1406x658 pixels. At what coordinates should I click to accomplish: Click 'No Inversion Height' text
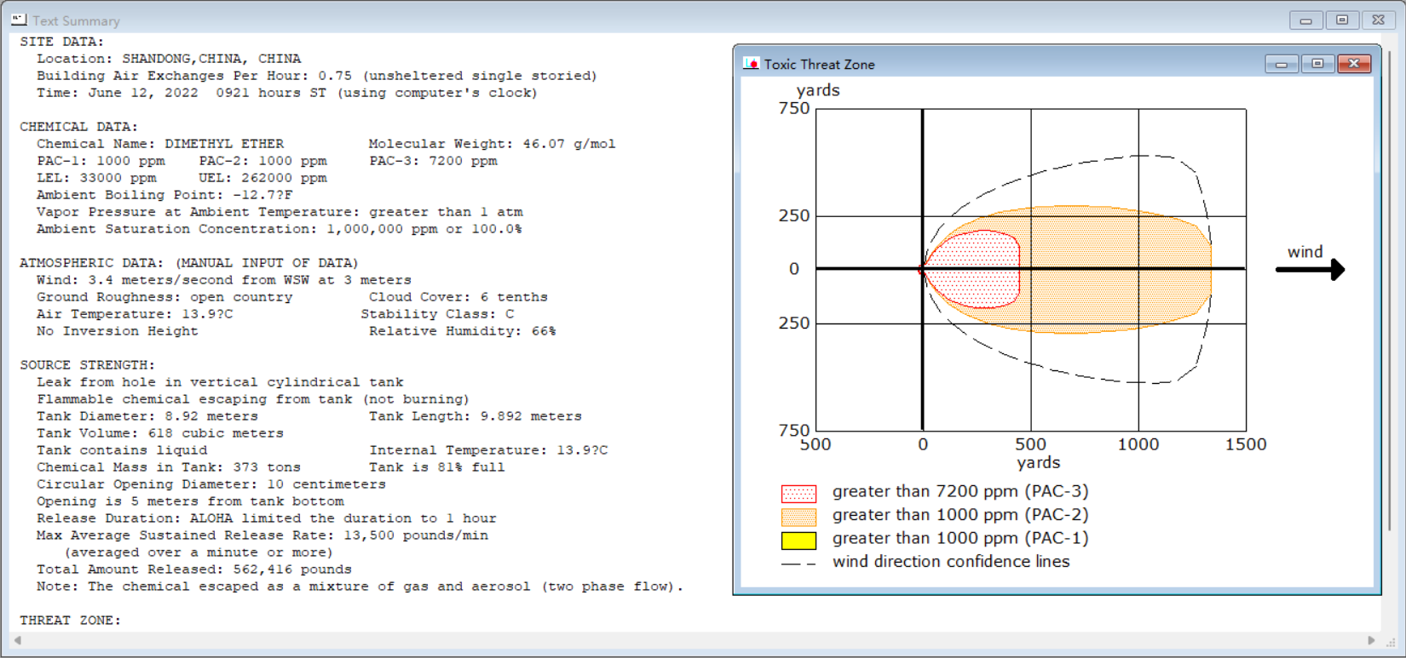pyautogui.click(x=118, y=331)
